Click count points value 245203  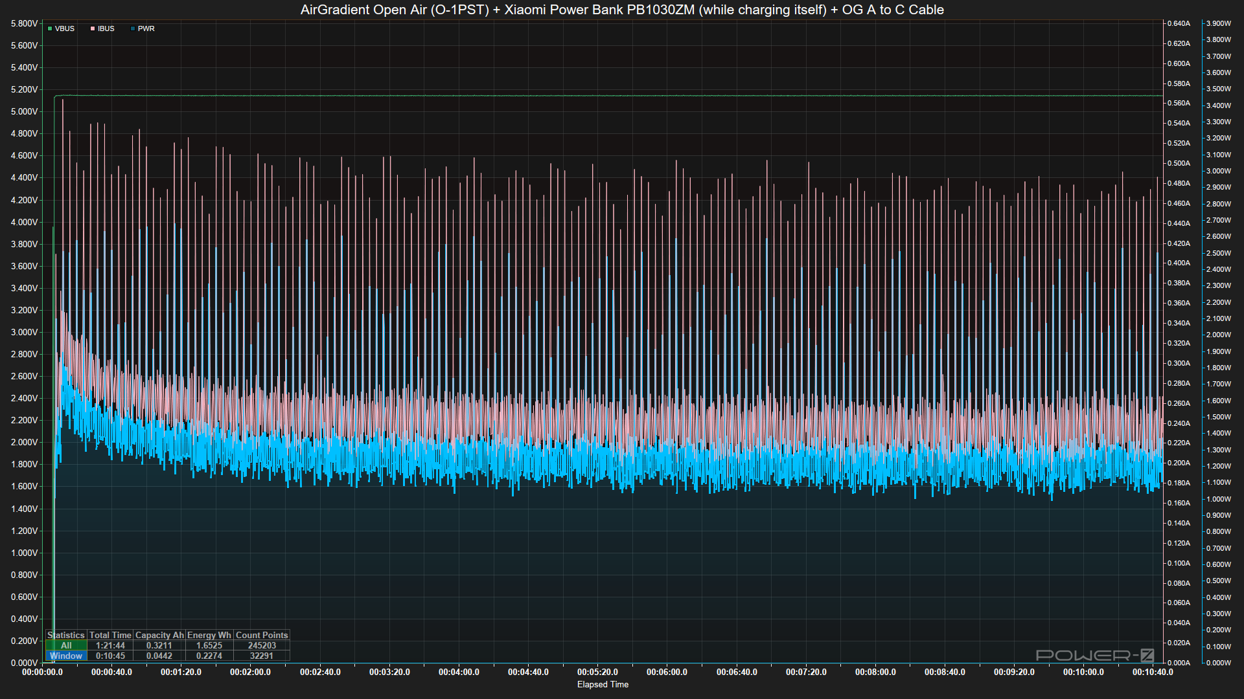point(262,645)
